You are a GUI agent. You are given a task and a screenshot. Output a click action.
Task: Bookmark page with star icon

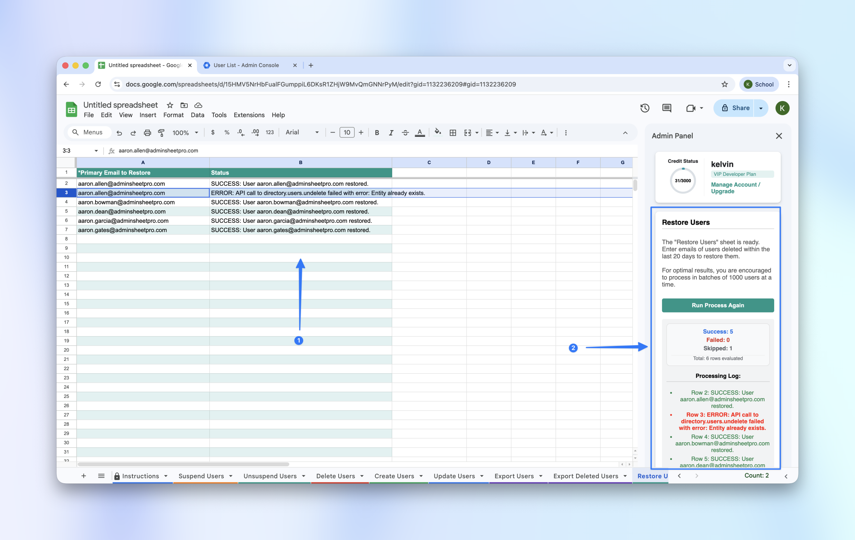coord(725,84)
